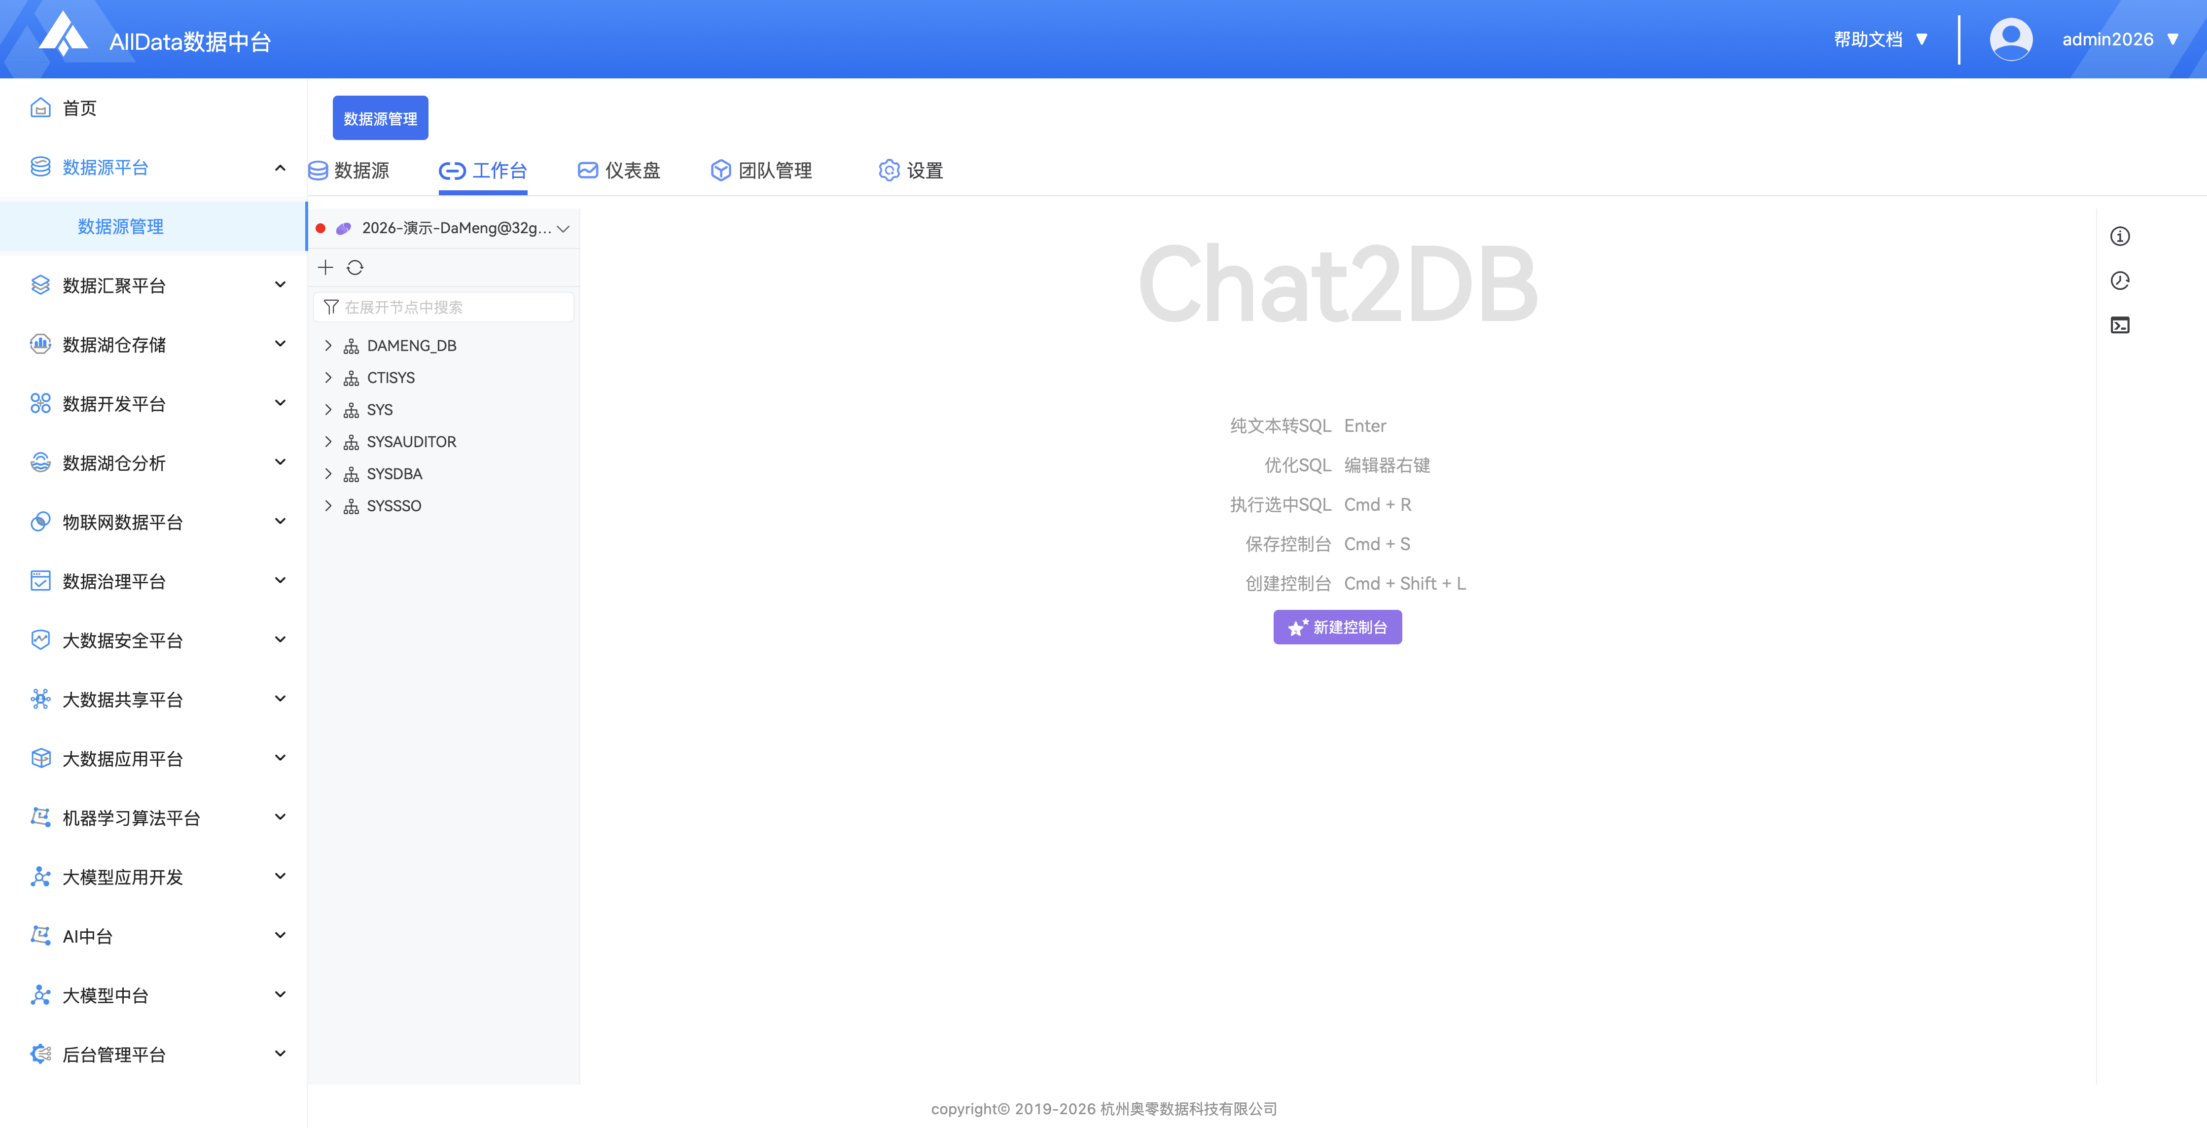The width and height of the screenshot is (2207, 1128).
Task: Expand the 数据汇聚平台 menu arrow
Action: click(x=280, y=284)
